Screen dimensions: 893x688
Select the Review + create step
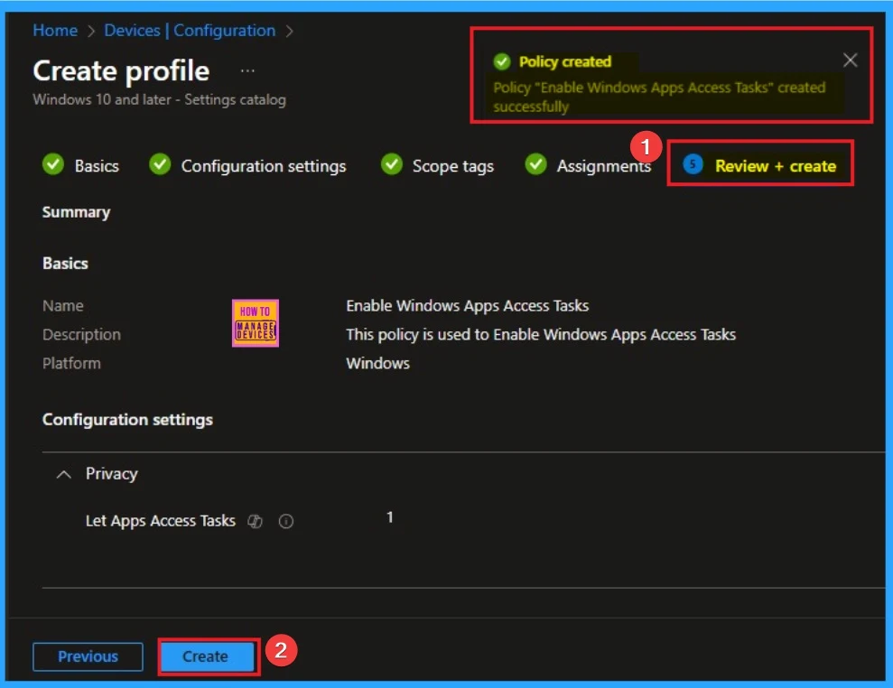coord(775,166)
